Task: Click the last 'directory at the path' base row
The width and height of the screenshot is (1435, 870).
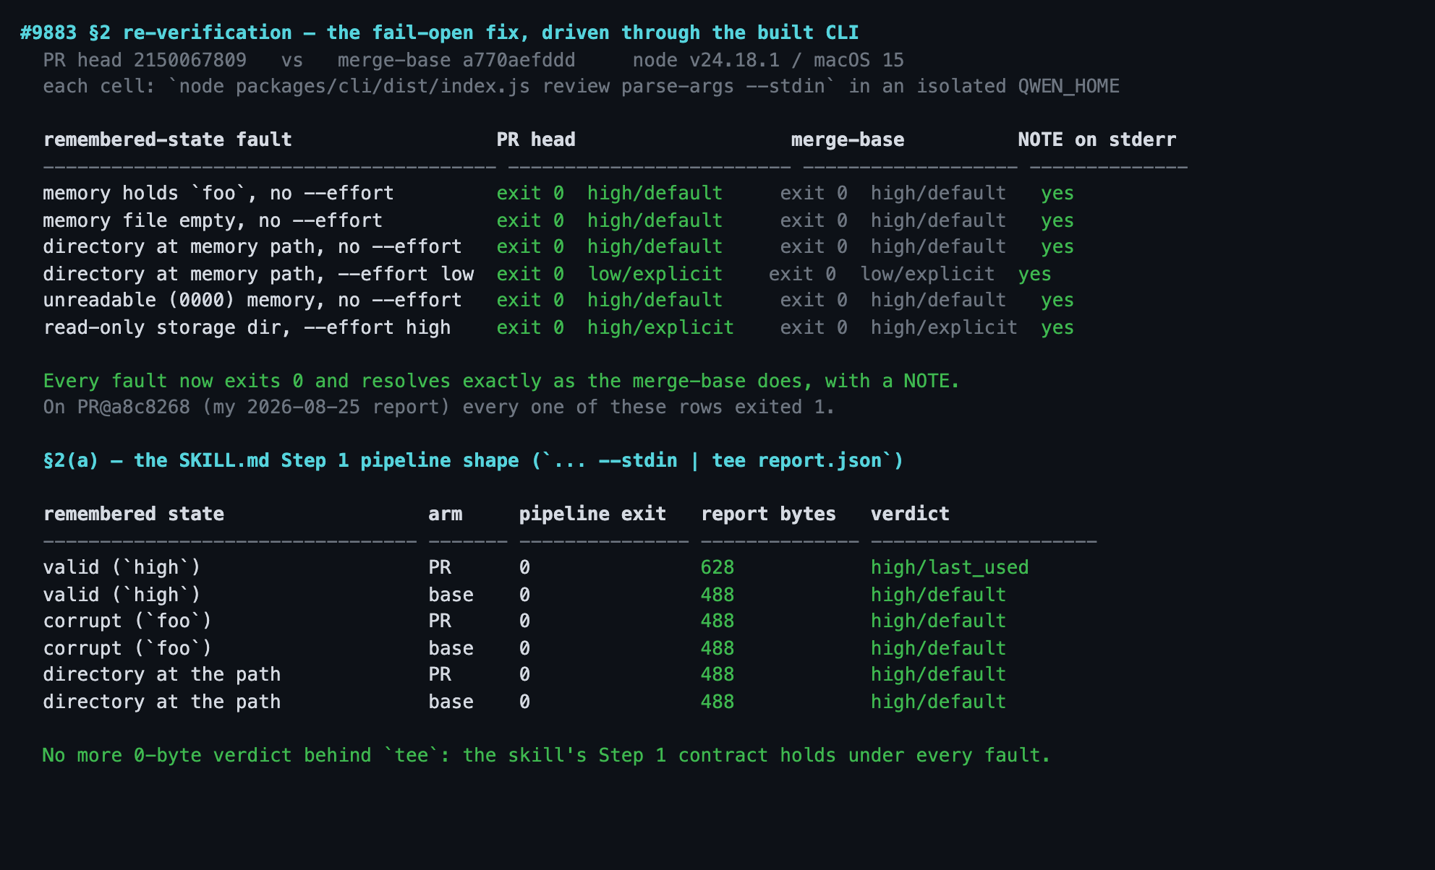Action: 524,702
